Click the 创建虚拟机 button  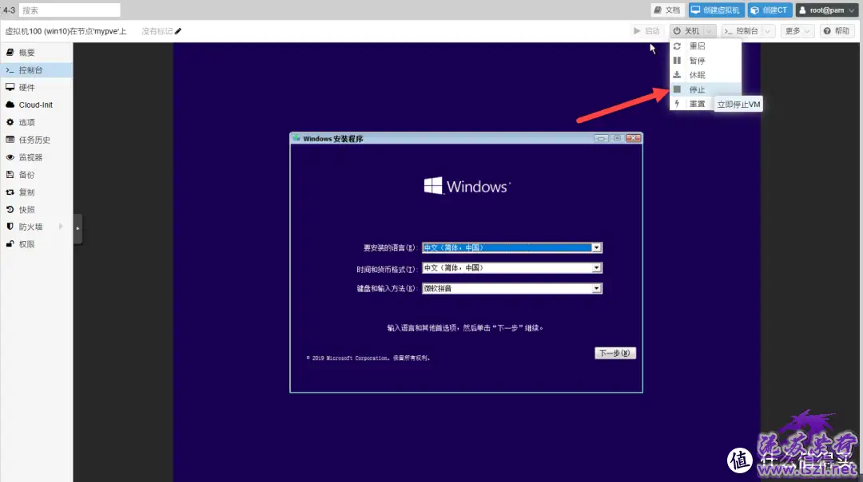(716, 10)
